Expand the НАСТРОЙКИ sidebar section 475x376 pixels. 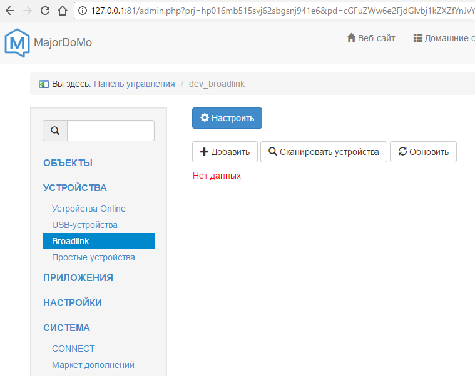coord(73,302)
